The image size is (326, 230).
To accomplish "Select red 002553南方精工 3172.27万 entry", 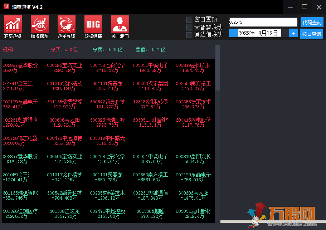I will click(193, 86).
